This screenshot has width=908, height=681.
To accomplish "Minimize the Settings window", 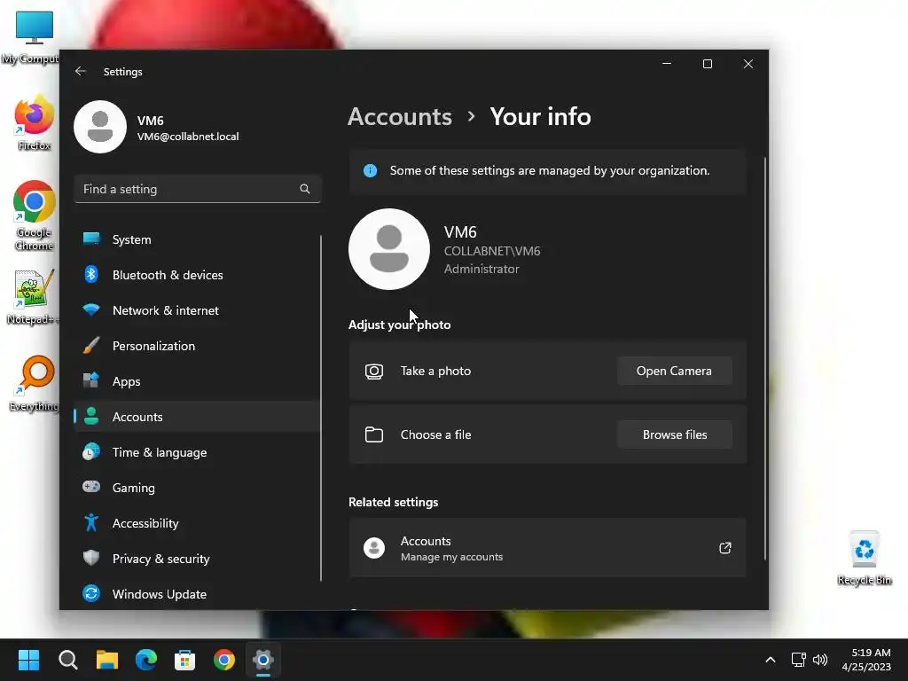I will click(667, 64).
